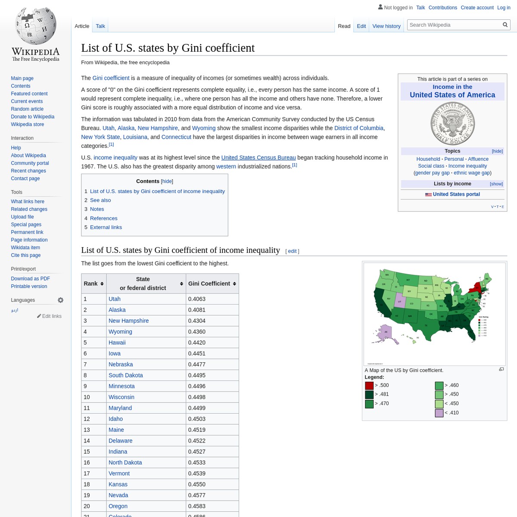Click the enlarge icon under the Gini map
Screen dimensions: 517x517
[x=501, y=369]
